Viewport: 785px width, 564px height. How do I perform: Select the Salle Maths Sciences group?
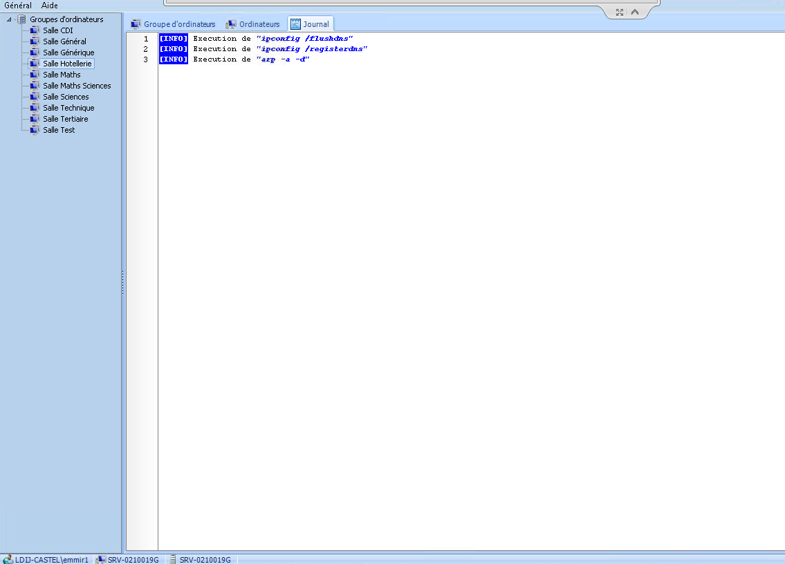pos(77,86)
